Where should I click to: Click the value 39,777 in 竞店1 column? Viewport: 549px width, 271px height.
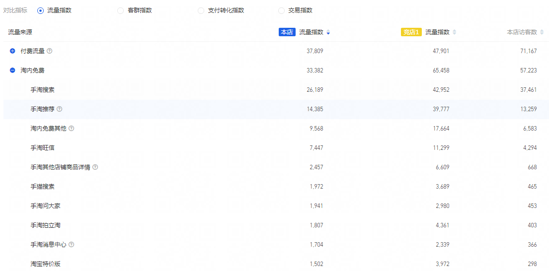pyautogui.click(x=441, y=109)
